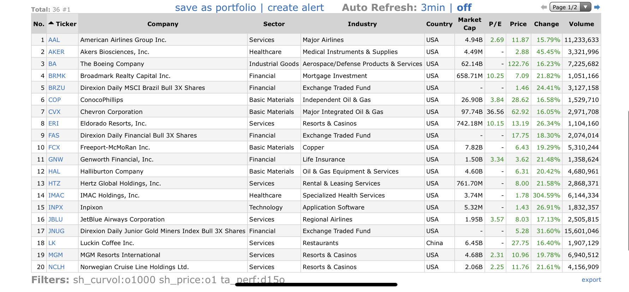Click the 97.74B market cap value
This screenshot has height=292, width=629.
coord(472,112)
